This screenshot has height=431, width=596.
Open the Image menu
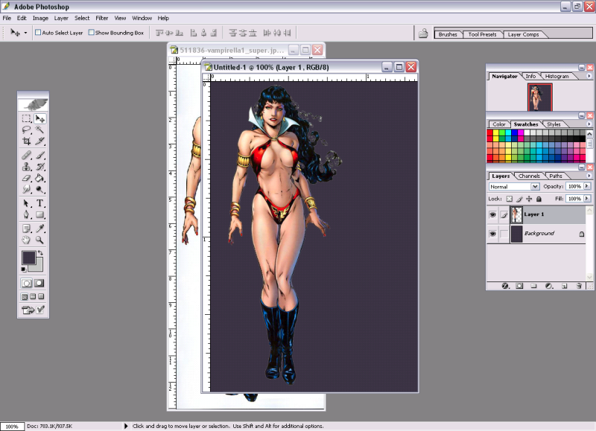40,18
